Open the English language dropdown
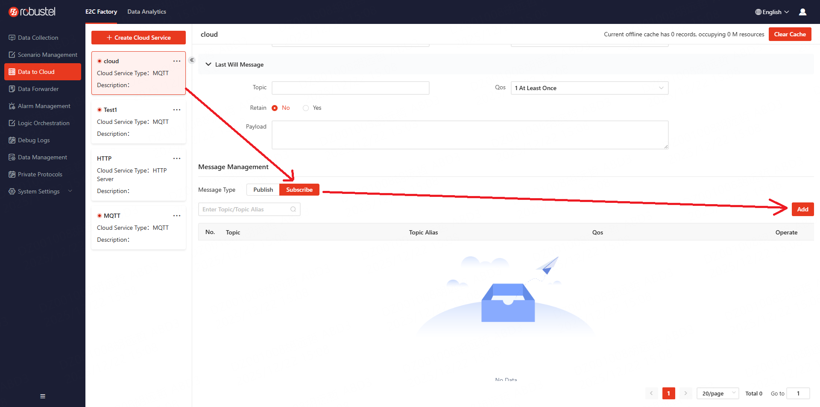The image size is (820, 407). pos(772,12)
